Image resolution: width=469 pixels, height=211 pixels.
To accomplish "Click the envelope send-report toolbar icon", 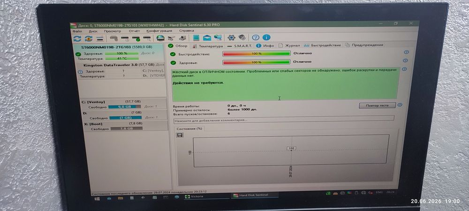I will (x=207, y=38).
